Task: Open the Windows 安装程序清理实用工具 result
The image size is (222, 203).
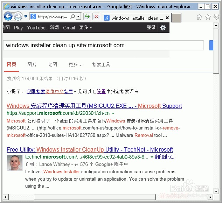Action: pos(94,106)
